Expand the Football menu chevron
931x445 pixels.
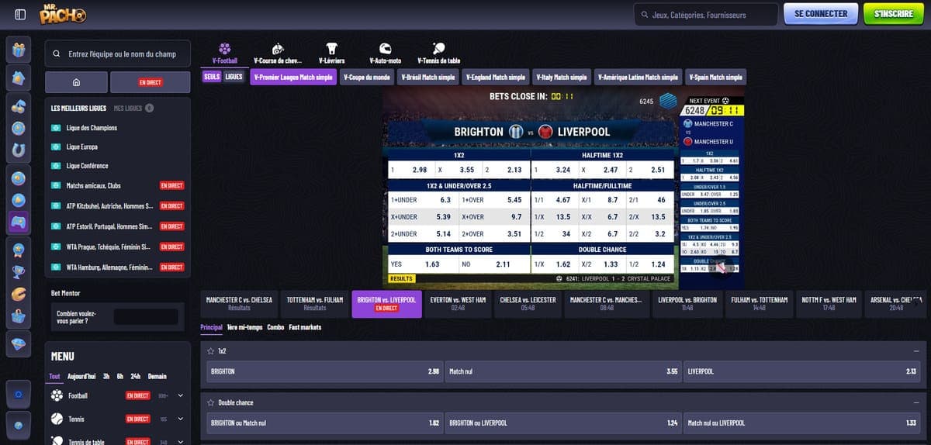point(181,395)
